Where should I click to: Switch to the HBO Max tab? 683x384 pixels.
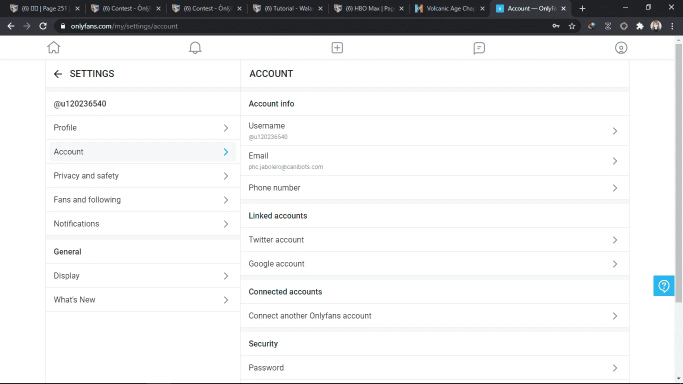click(368, 8)
